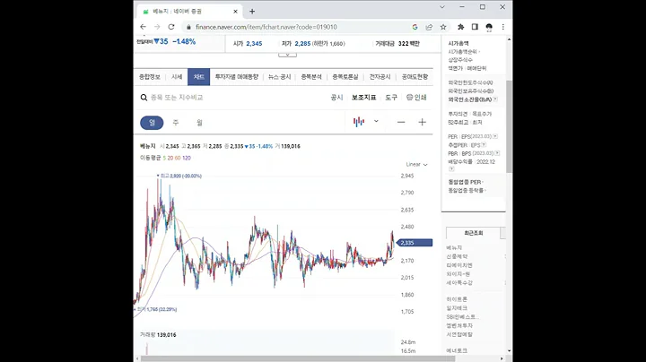Expand the price summary toggle arrow
This screenshot has height=362, width=646.
pyautogui.click(x=288, y=55)
